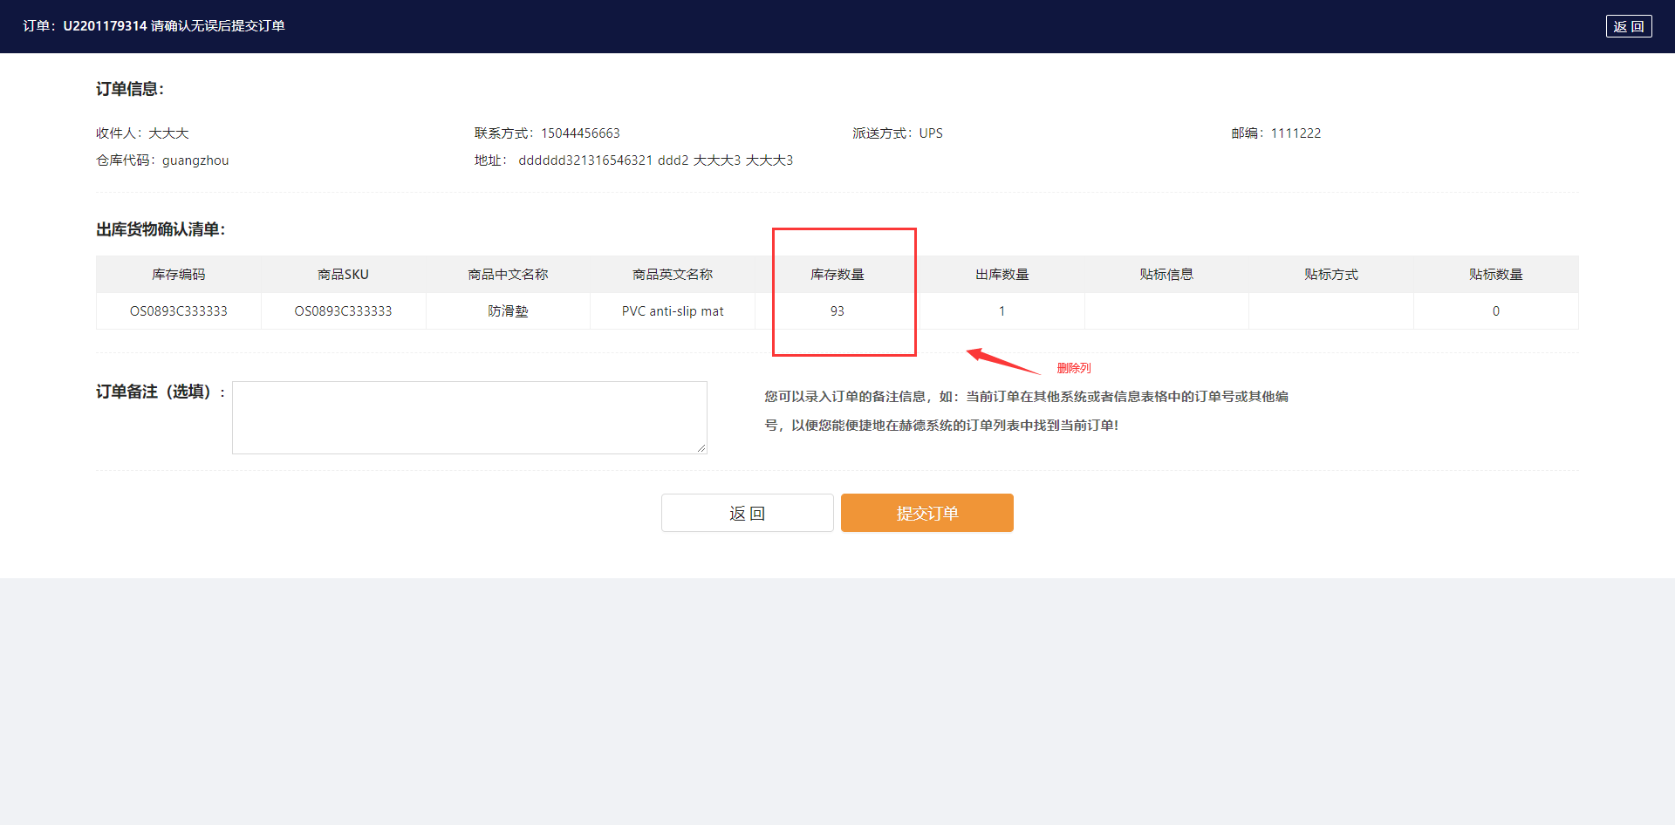Click the 防滑垫 product name cell
Image resolution: width=1675 pixels, height=825 pixels.
[508, 311]
